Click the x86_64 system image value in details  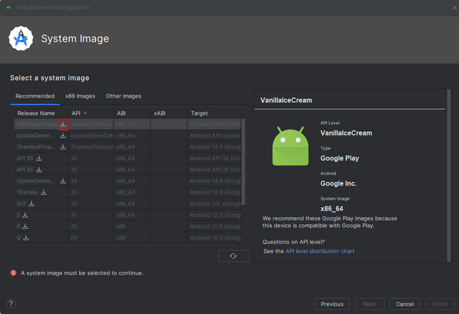[x=332, y=209]
